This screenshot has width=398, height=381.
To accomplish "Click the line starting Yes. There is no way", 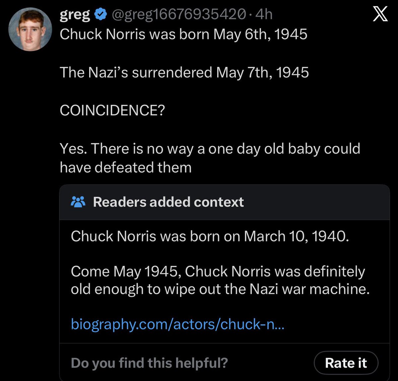I will (x=210, y=149).
